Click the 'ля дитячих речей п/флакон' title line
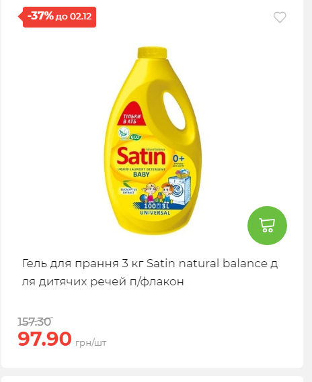312x382 pixels. coord(103,282)
